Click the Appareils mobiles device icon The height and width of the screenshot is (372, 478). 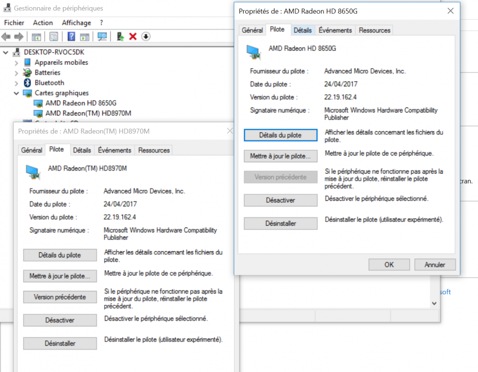pos(27,62)
